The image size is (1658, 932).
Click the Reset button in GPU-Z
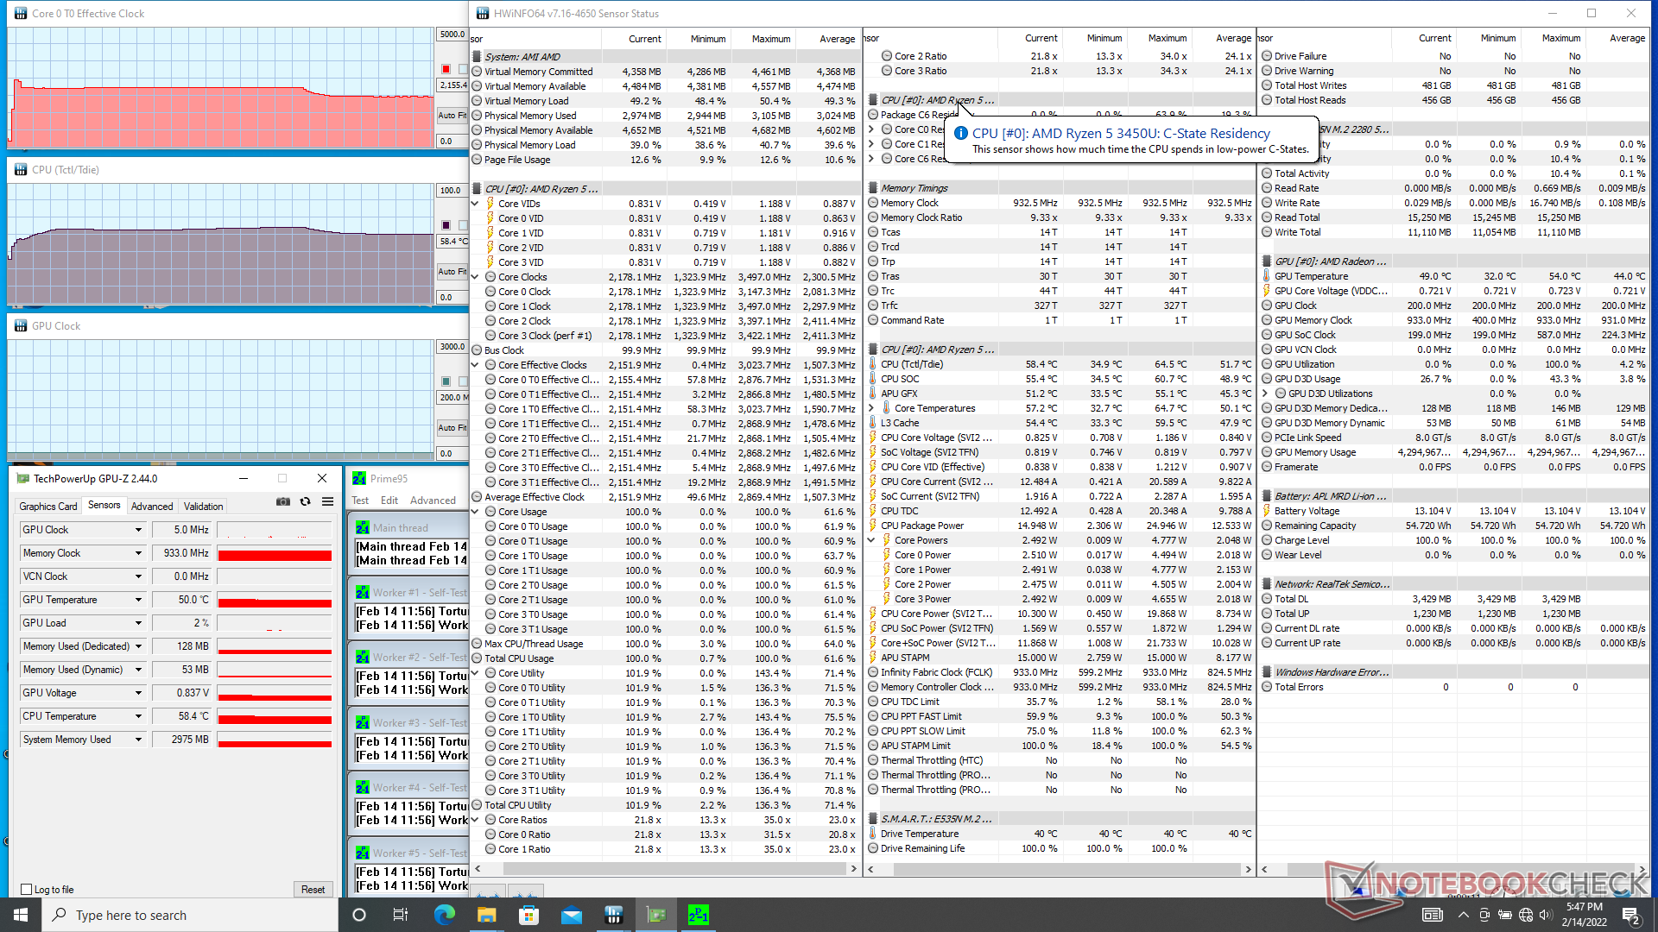(313, 890)
